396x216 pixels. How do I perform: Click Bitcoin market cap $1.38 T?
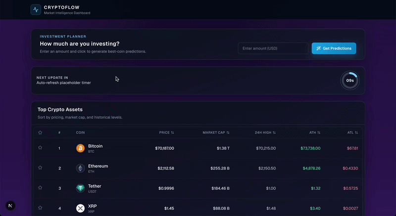(223, 148)
